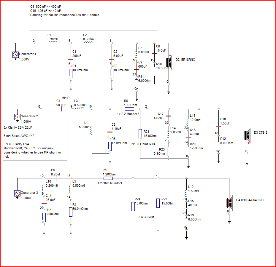Select capacitor C8 10.0uF symbol
The height and width of the screenshot is (267, 276).
154,54
